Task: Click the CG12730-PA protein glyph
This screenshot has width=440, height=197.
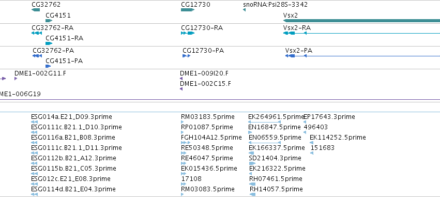Action: (x=186, y=55)
